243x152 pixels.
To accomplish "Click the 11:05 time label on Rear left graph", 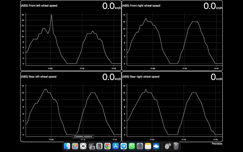I will point(51,140).
